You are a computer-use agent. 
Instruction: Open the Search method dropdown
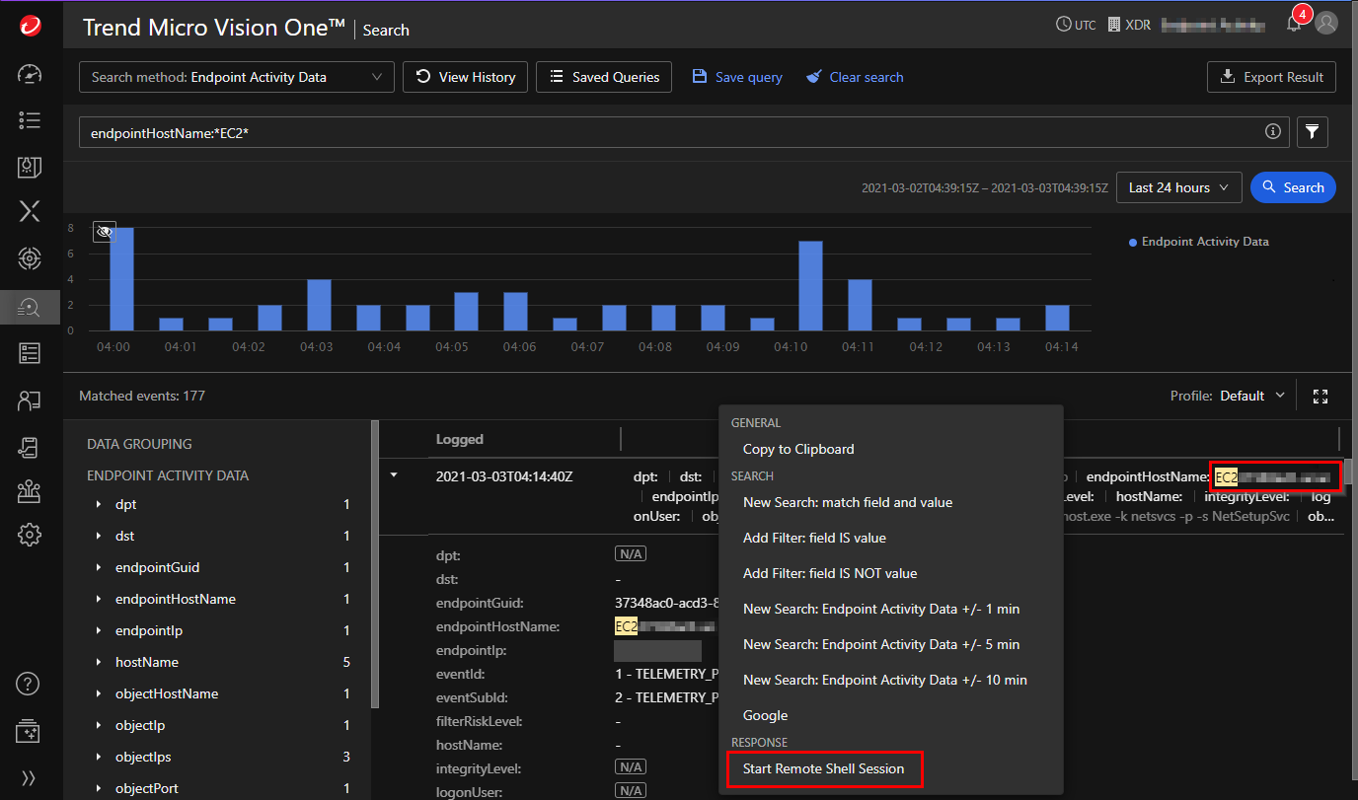(236, 77)
